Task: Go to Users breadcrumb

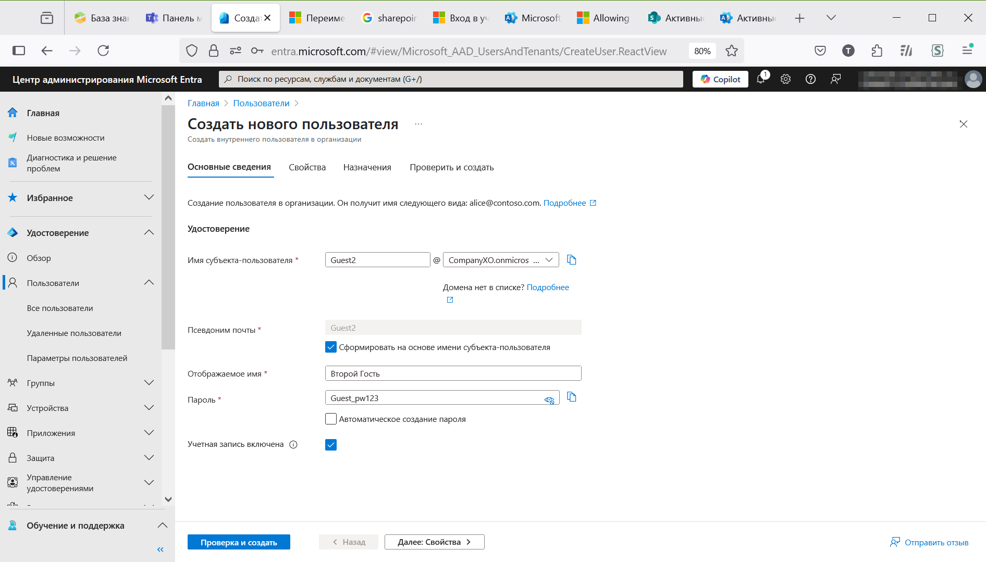Action: click(261, 103)
